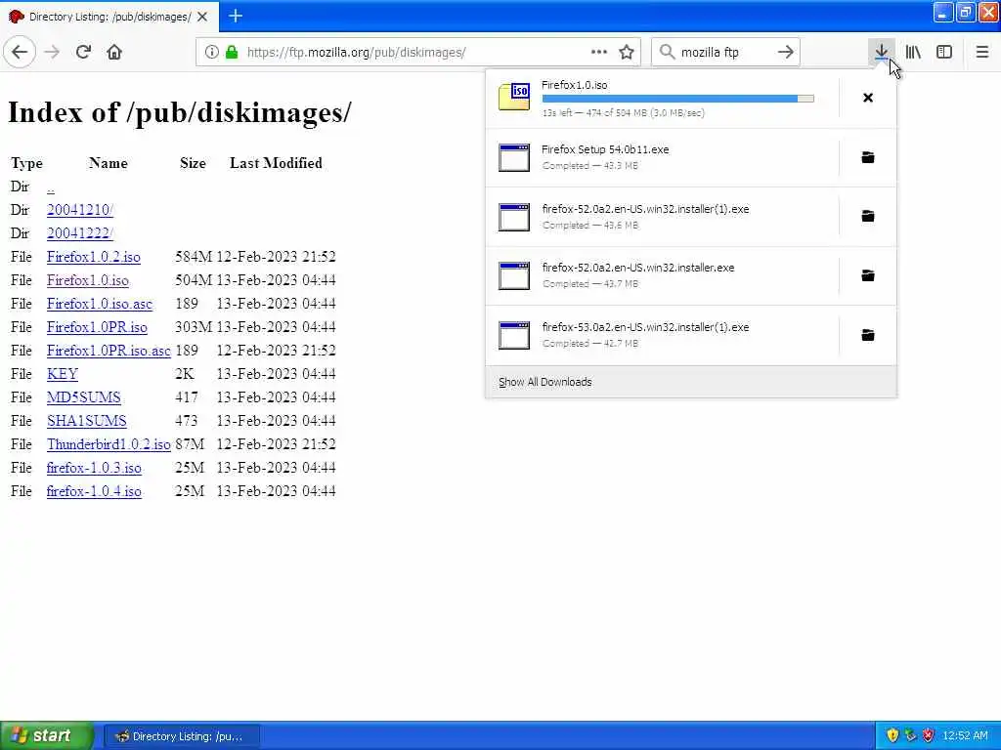Submit search with the arrow button
Image resolution: width=1001 pixels, height=750 pixels.
(x=786, y=52)
